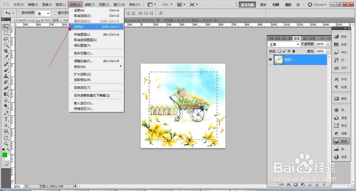356x191 pixels.
Task: Show more workspaces with double chevron
Action: (x=298, y=5)
